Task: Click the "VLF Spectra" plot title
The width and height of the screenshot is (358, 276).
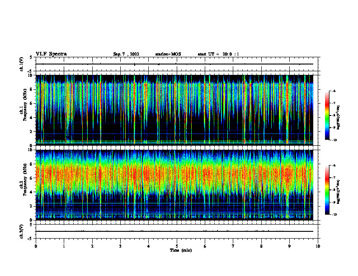Action: click(51, 54)
